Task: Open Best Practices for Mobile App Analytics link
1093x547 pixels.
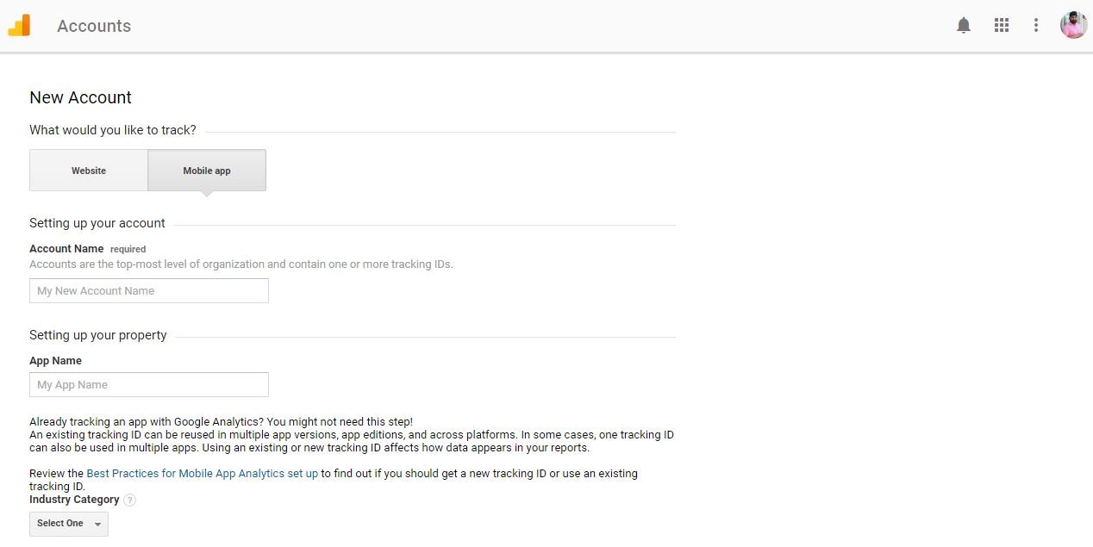Action: (x=203, y=474)
